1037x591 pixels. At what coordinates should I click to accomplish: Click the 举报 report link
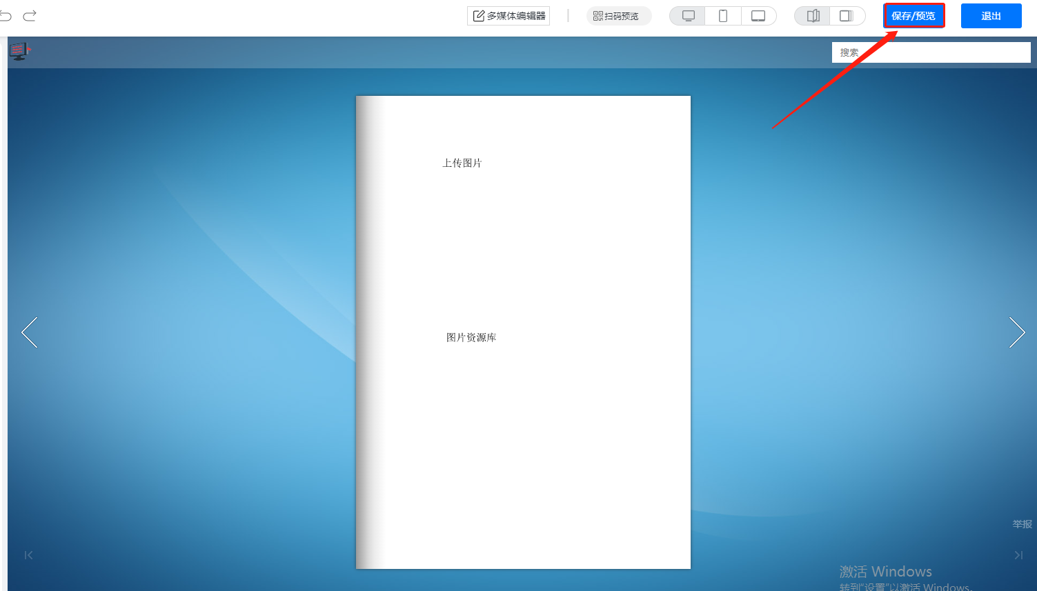click(1022, 524)
